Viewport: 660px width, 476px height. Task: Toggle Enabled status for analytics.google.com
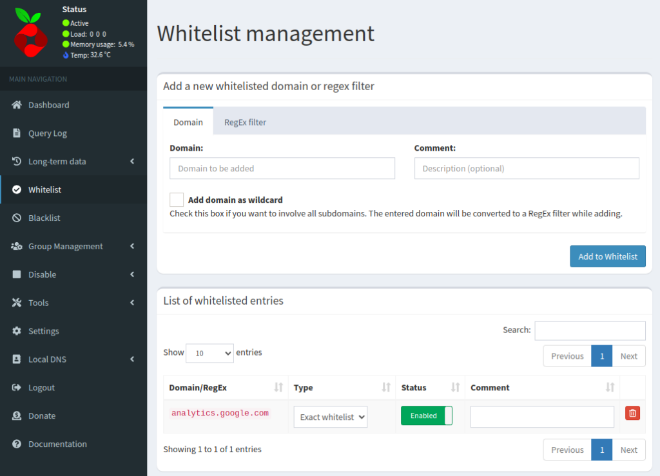426,415
